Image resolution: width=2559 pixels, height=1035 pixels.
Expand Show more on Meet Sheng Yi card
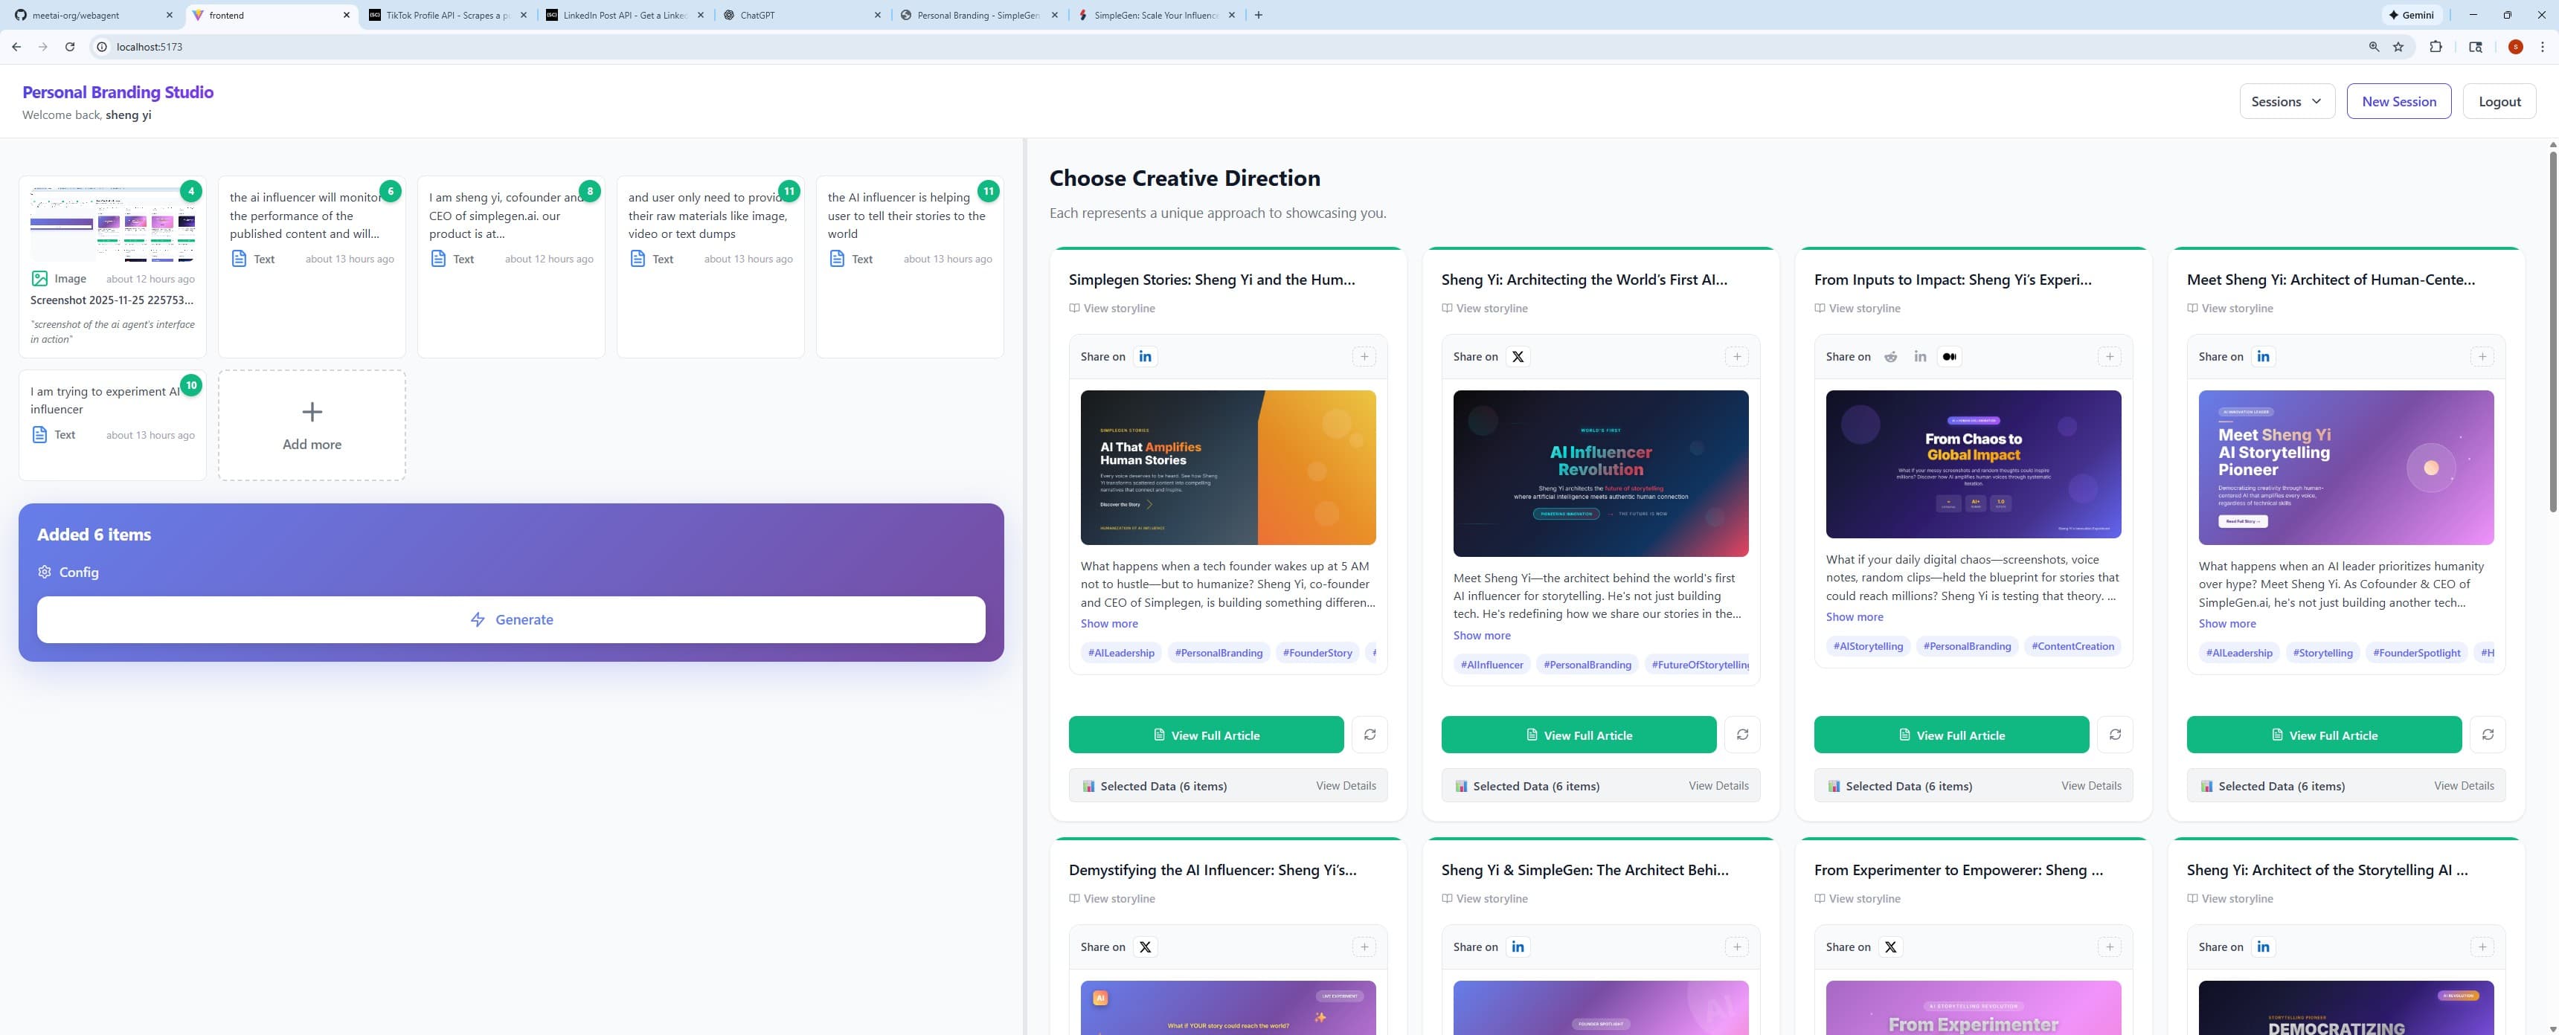click(x=2226, y=624)
